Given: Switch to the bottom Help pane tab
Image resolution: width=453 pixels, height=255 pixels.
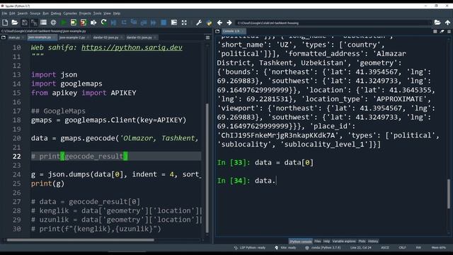Looking at the screenshot, I should pos(327,241).
